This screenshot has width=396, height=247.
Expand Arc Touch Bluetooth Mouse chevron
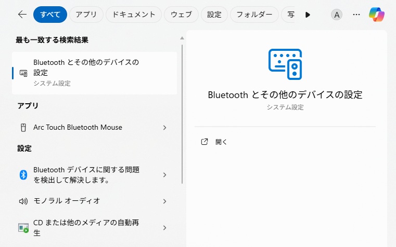164,128
